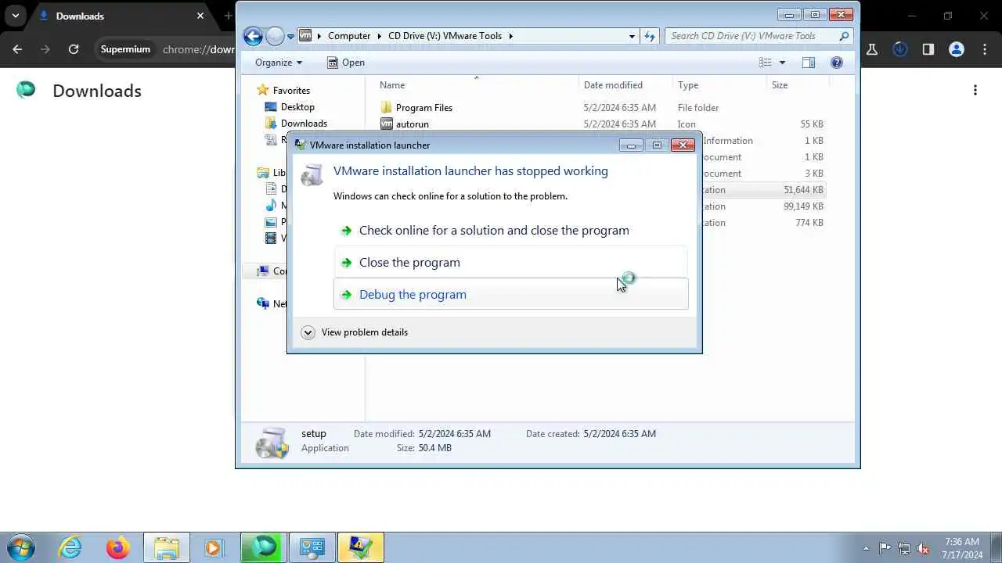Open browser tab search dropdown
1002x563 pixels.
15,16
